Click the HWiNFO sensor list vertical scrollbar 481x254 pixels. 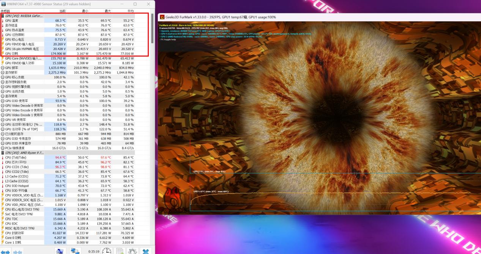[x=153, y=114]
